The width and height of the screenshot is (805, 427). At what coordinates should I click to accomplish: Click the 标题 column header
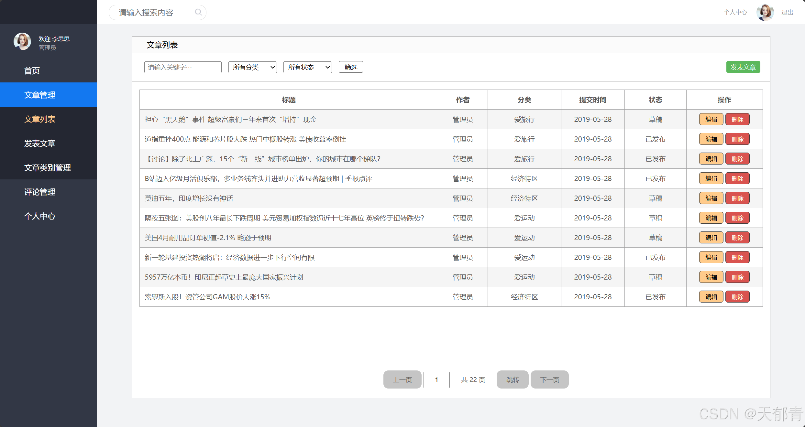point(289,100)
